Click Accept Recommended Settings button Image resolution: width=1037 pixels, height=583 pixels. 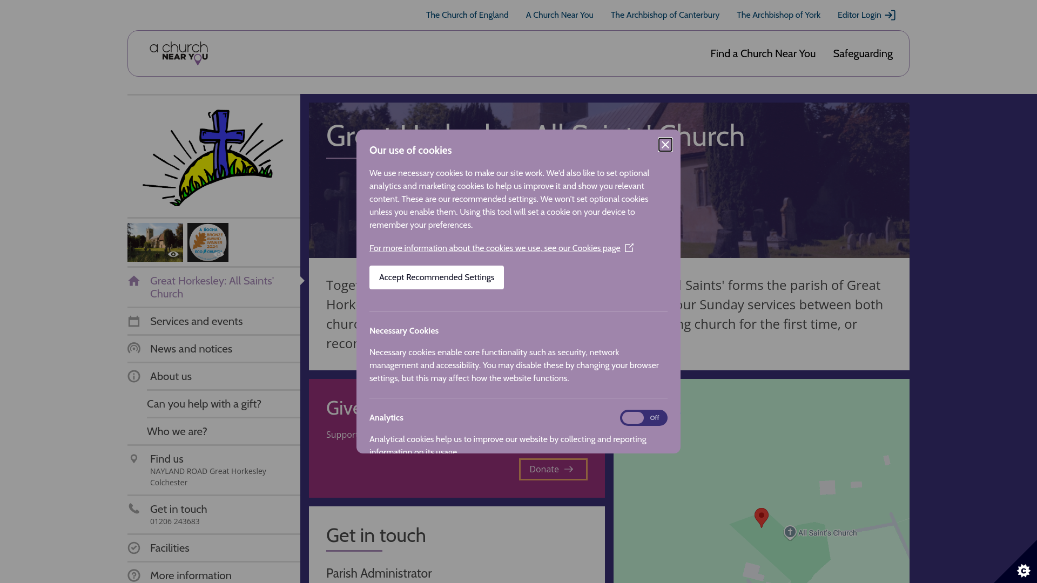(x=436, y=277)
